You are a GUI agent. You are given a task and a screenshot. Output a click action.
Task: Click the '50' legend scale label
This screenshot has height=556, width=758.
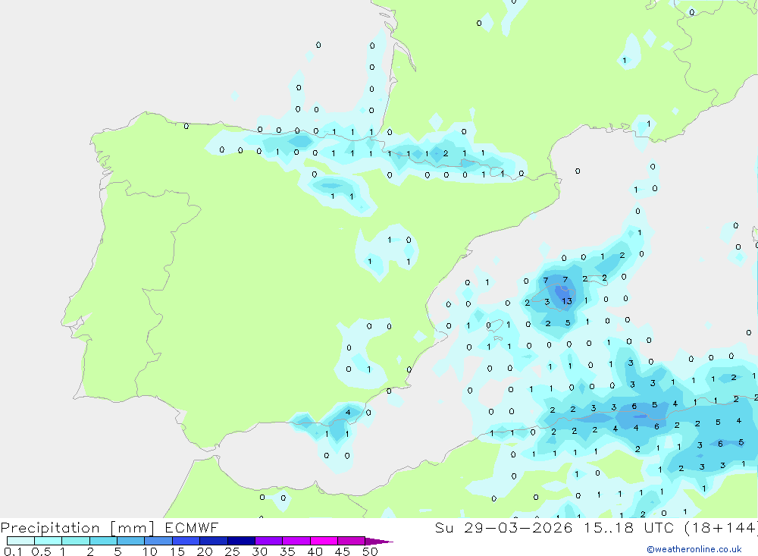click(370, 551)
